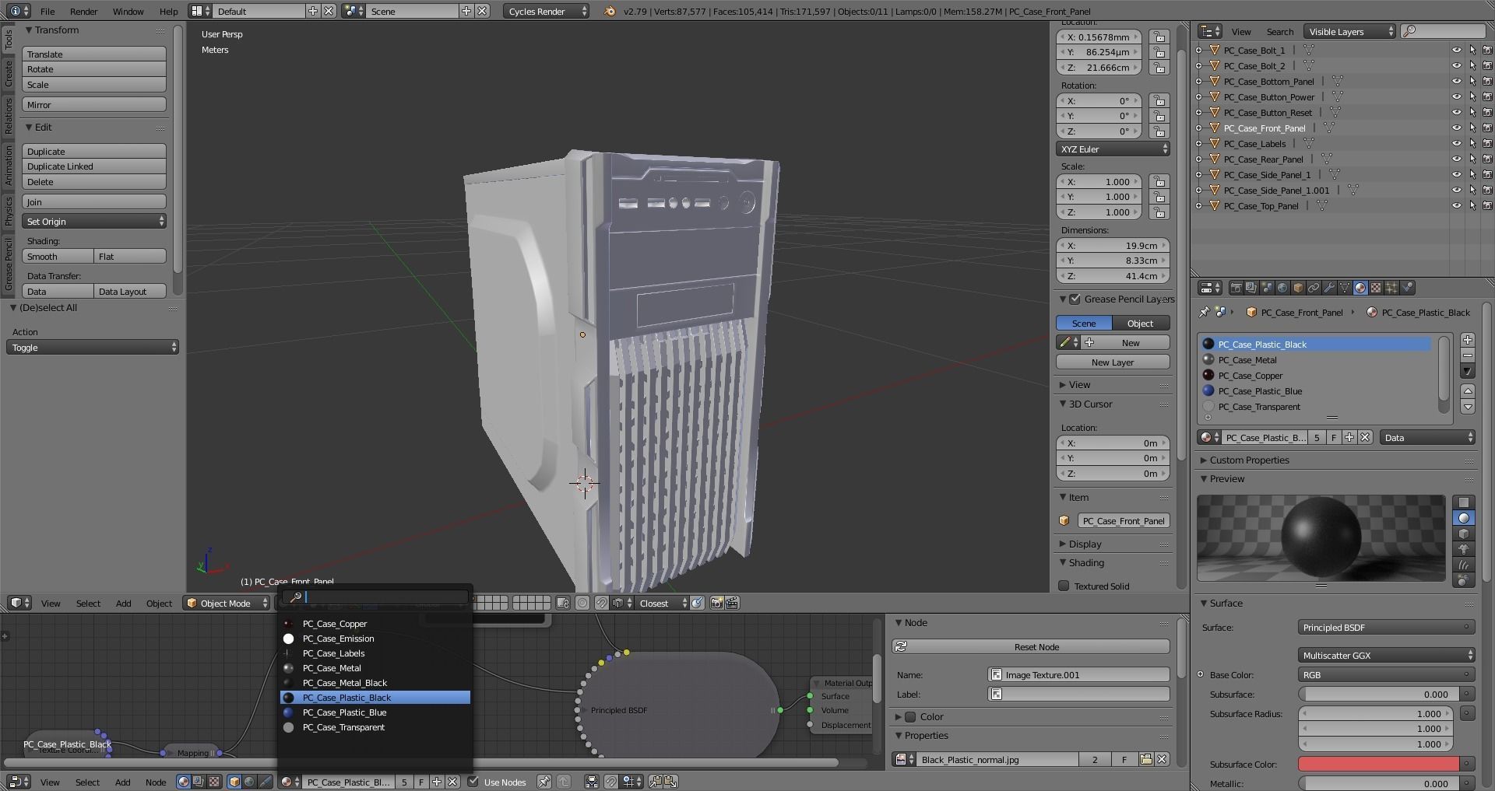Open the Render menu
Screen dimensions: 1495x791
point(83,11)
